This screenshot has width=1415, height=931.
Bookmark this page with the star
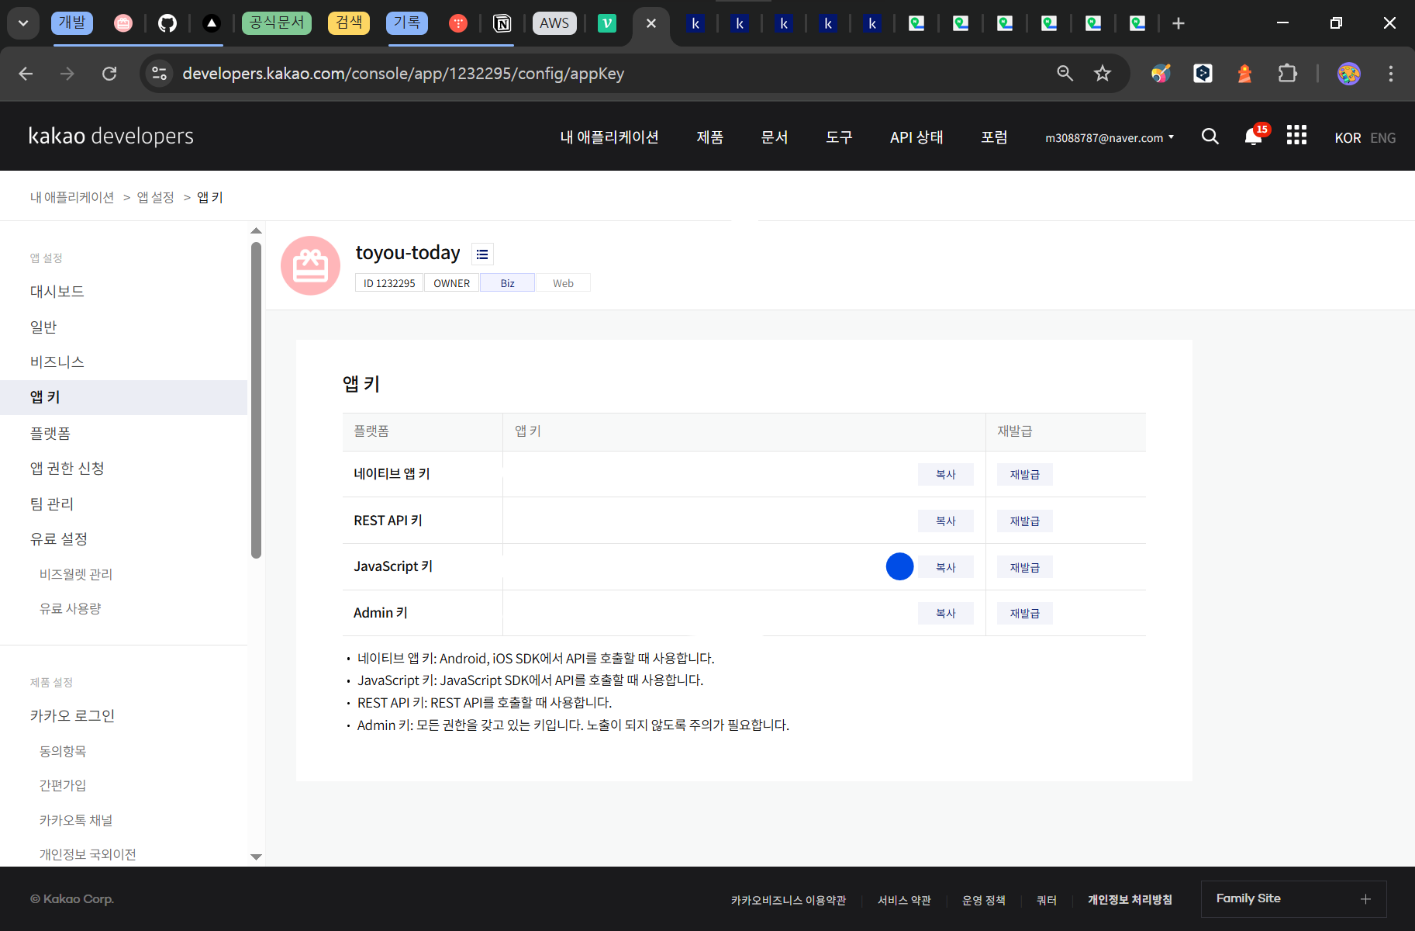tap(1103, 74)
